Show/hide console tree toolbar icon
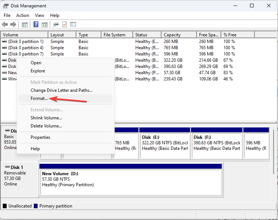 24,24
